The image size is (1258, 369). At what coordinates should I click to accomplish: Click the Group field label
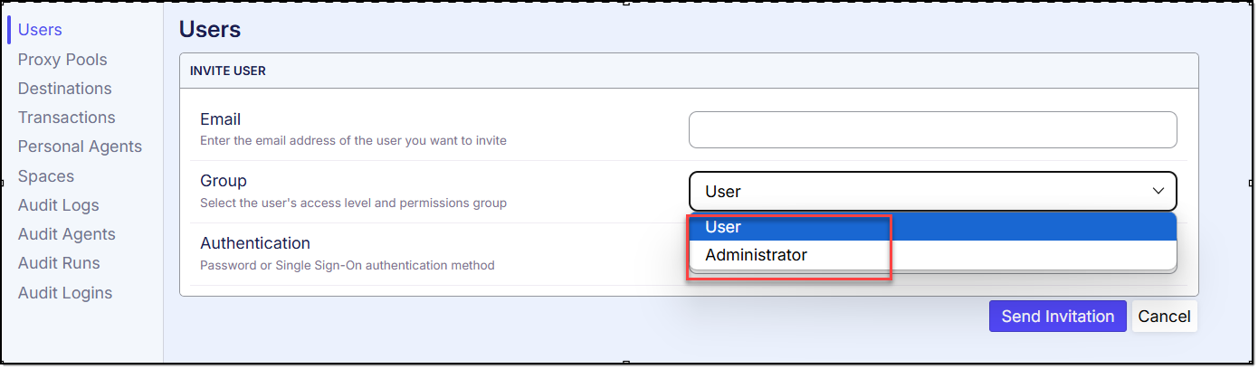pyautogui.click(x=223, y=181)
